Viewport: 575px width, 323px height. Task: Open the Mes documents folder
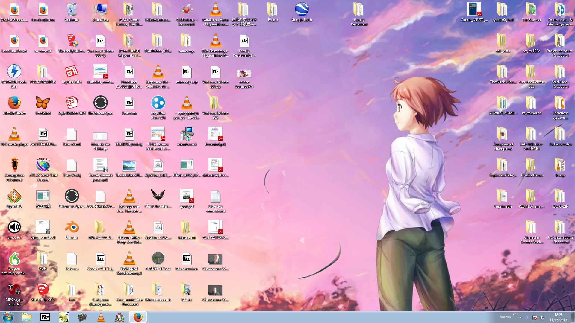click(158, 292)
